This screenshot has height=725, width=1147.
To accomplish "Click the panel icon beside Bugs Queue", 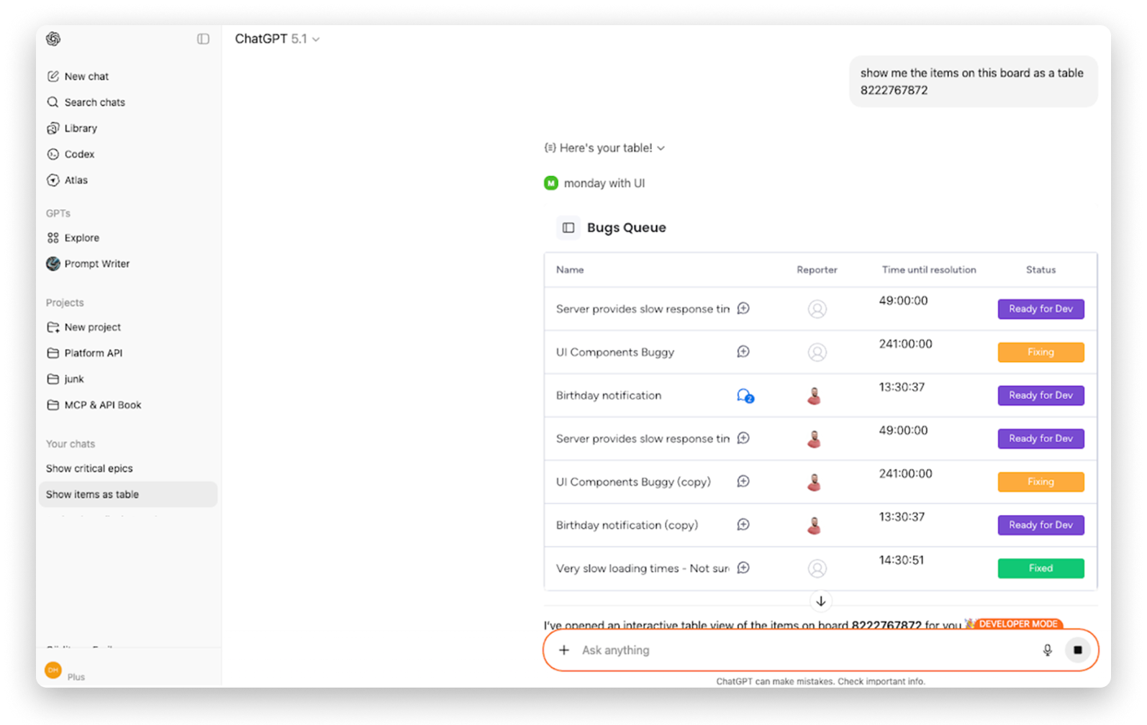I will 568,227.
